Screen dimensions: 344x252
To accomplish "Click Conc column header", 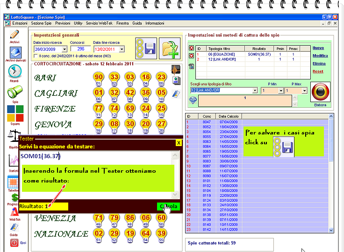I will tap(207, 116).
